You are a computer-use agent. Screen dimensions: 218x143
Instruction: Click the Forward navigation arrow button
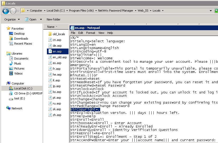pyautogui.click(x=13, y=11)
